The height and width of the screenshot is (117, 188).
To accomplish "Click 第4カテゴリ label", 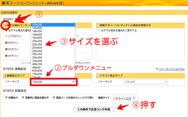I will [12, 56].
